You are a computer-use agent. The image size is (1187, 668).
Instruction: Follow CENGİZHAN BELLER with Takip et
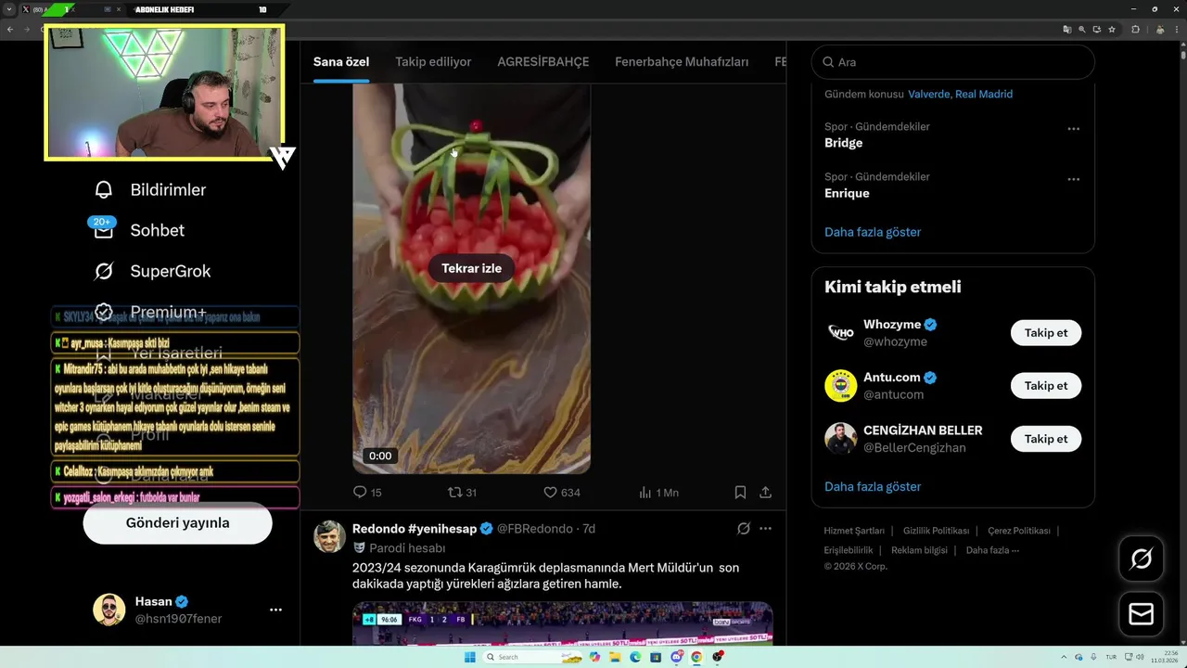coord(1046,438)
